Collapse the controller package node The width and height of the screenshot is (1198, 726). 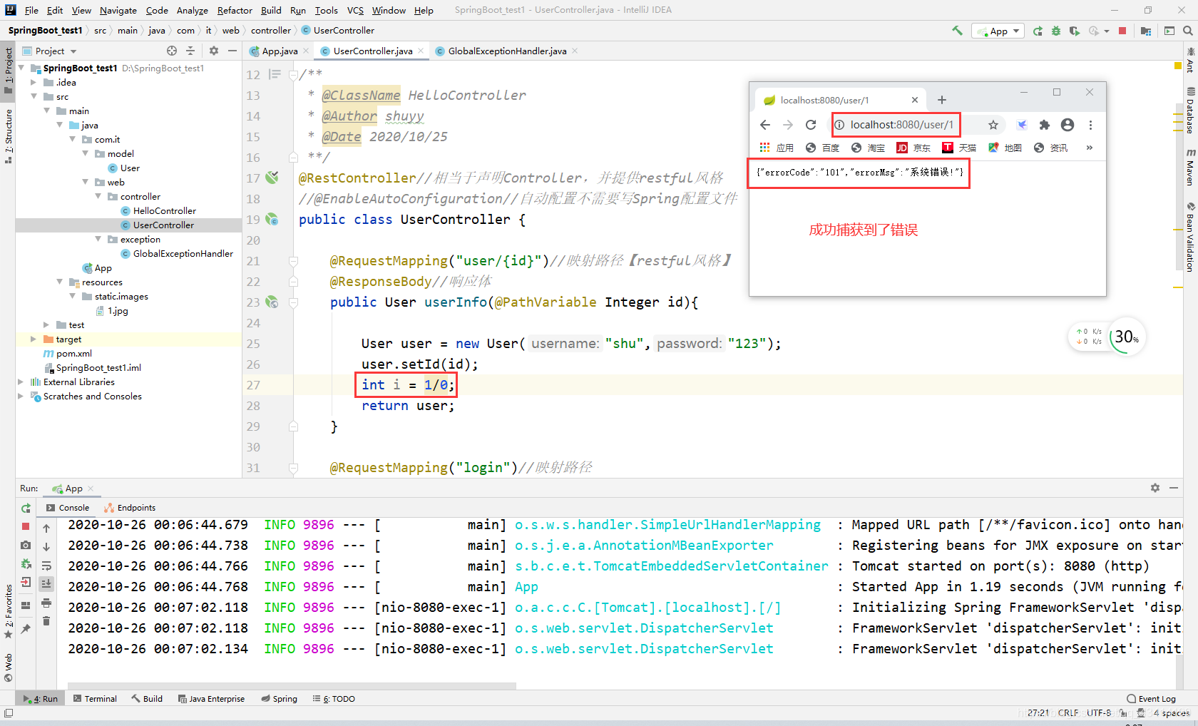click(x=98, y=197)
